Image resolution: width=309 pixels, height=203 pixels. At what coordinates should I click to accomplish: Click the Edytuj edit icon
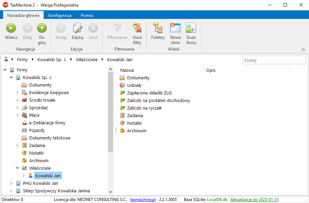coord(77,28)
